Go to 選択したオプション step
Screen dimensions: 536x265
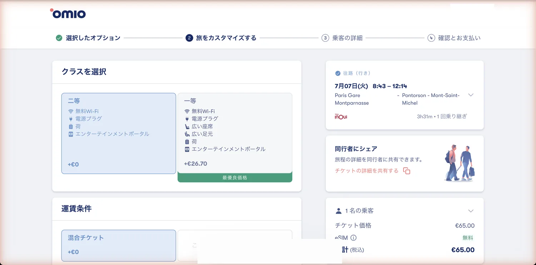pos(93,38)
